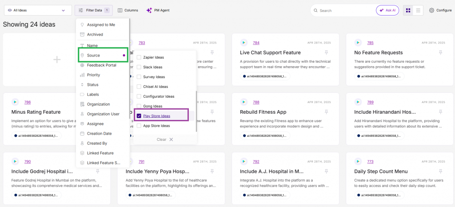Click Play Store icon on idea 789
Screen dimensions: 455x207
pyautogui.click(x=358, y=102)
